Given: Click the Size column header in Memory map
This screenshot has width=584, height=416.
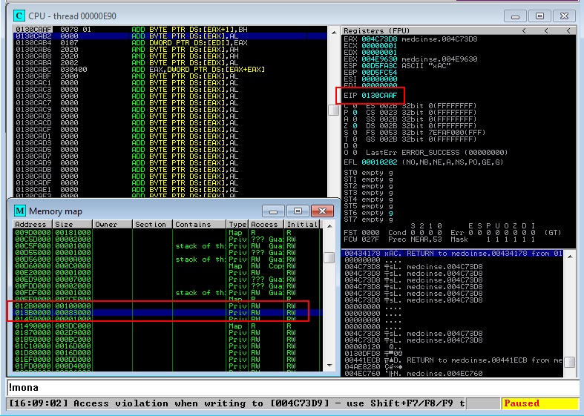Looking at the screenshot, I should pos(73,225).
